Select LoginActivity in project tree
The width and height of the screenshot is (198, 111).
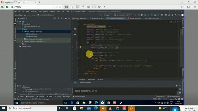pos(33,34)
